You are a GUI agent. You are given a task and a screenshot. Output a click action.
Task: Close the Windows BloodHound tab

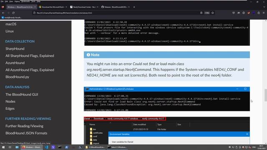coord(35,7)
